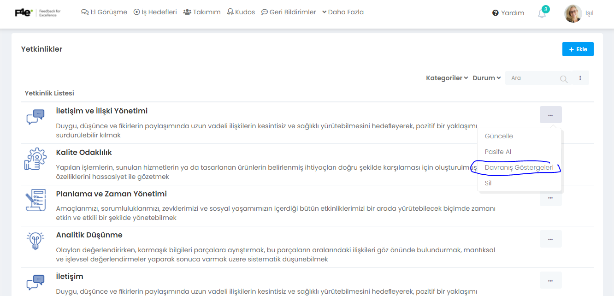
Task: Click the Yardım help link
Action: [x=508, y=13]
